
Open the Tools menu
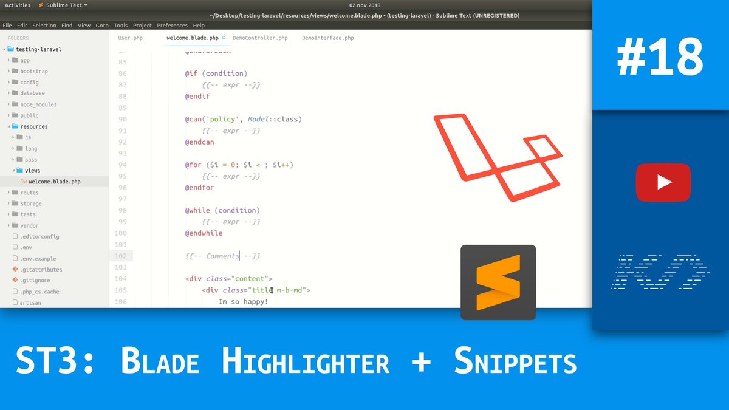[121, 26]
